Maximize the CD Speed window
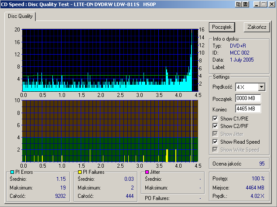 tap(264, 4)
